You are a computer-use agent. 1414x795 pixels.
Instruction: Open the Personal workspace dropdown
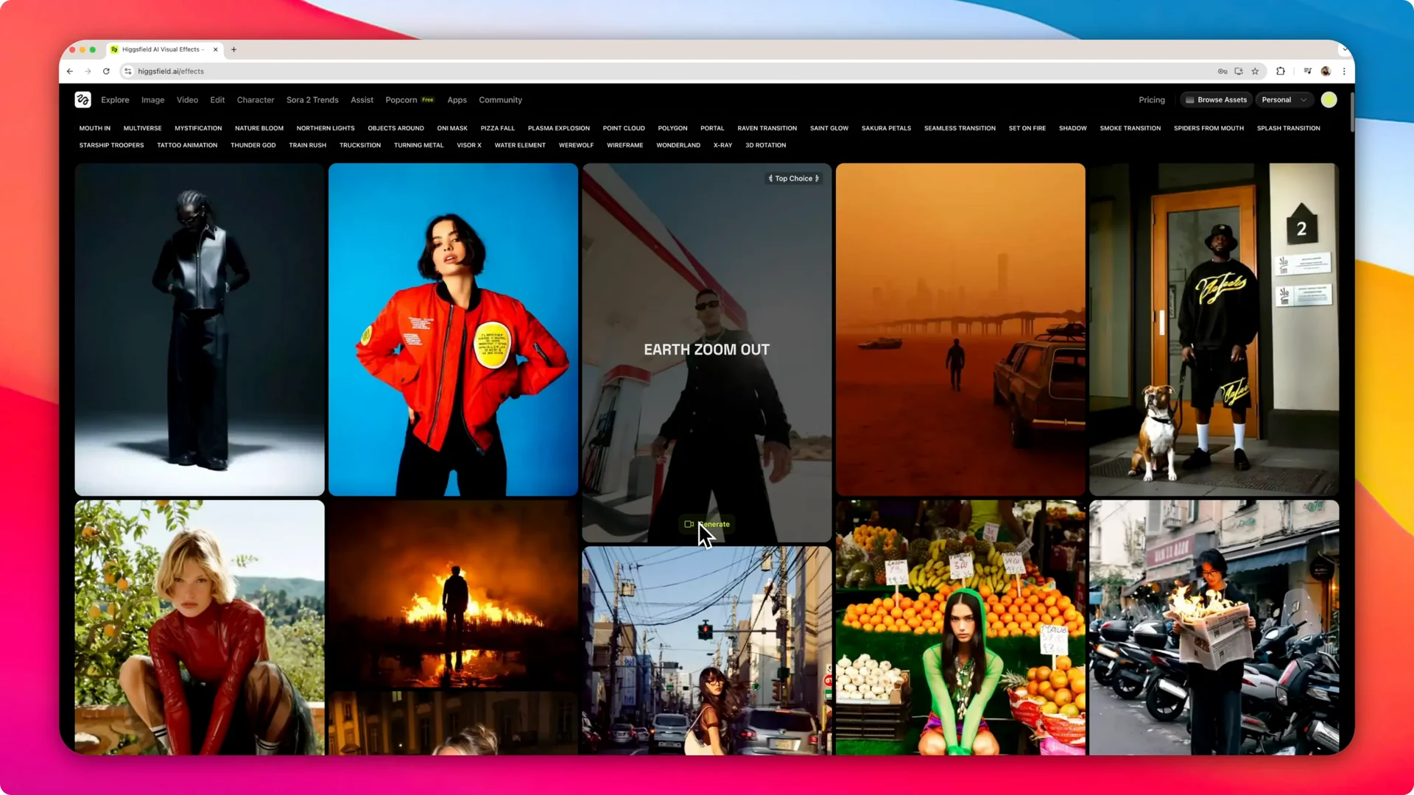1284,99
